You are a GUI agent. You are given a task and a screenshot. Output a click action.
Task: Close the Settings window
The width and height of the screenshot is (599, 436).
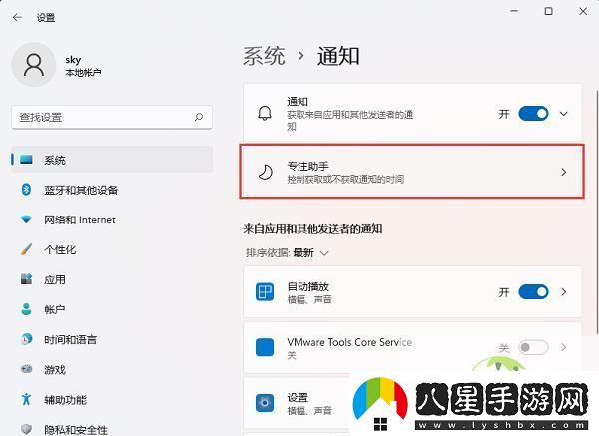[x=583, y=11]
